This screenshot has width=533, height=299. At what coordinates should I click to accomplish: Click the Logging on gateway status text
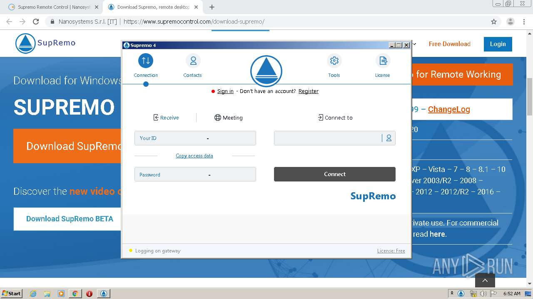point(158,251)
